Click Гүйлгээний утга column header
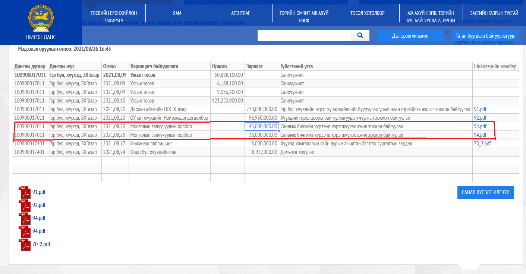The height and width of the screenshot is (274, 526). pos(376,66)
